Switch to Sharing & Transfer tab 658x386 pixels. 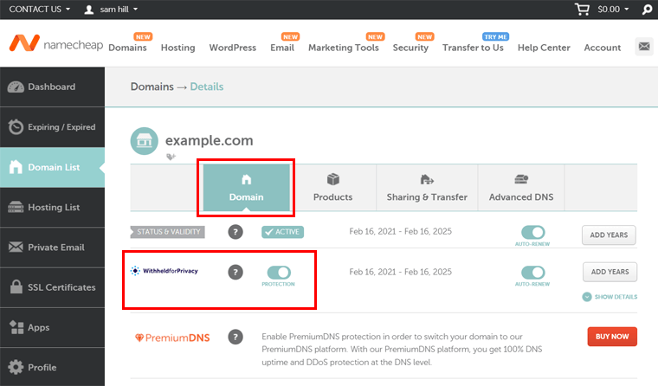427,188
